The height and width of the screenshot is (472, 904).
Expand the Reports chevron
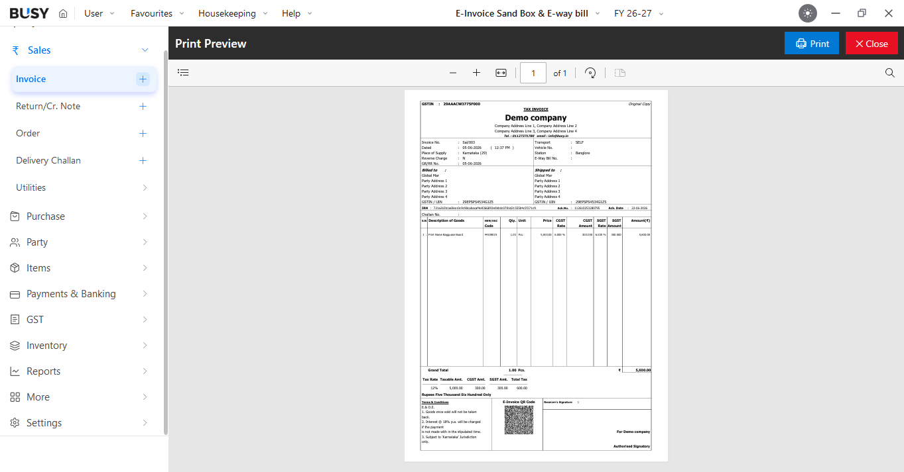click(145, 371)
